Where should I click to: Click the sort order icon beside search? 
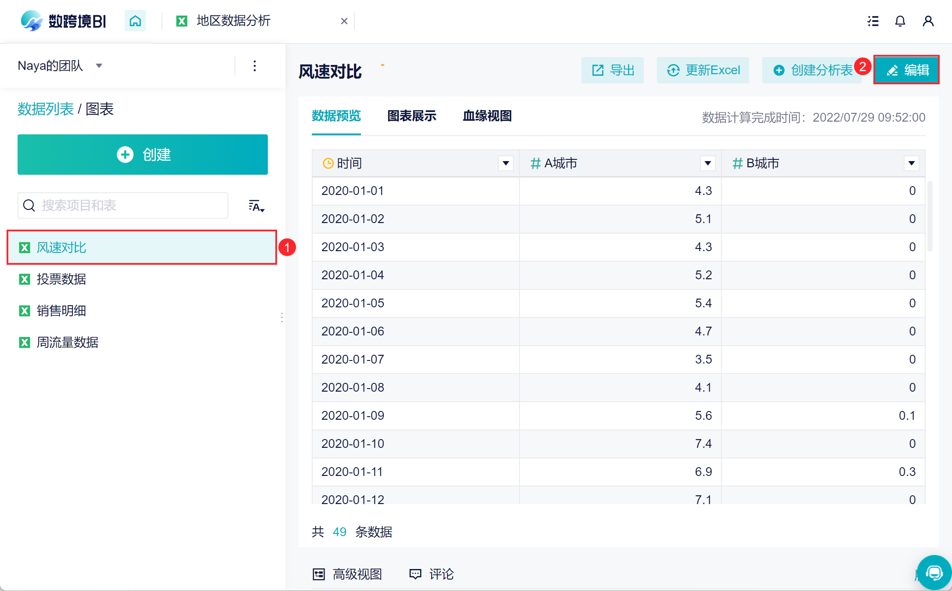pyautogui.click(x=256, y=205)
